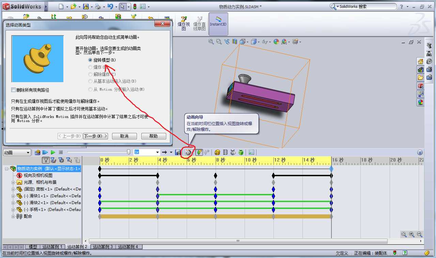Image resolution: width=436 pixels, height=258 pixels.
Task: Tick the 删除所有现有路径 checkbox
Action: [x=14, y=90]
